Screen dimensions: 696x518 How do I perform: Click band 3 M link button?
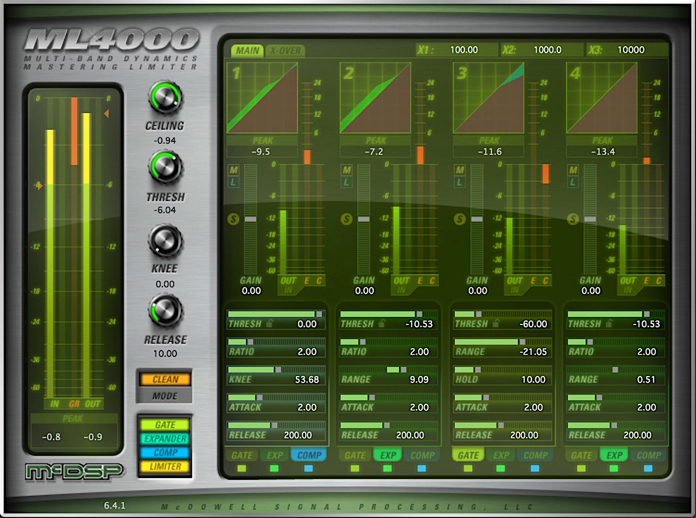[460, 170]
